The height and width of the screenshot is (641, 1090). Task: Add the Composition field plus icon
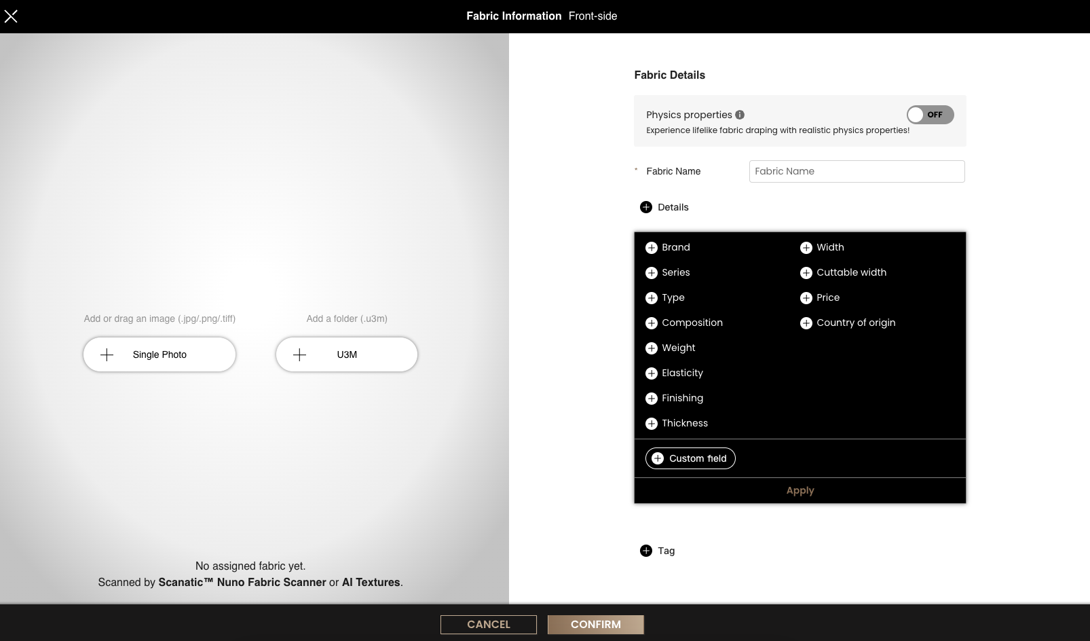(652, 323)
